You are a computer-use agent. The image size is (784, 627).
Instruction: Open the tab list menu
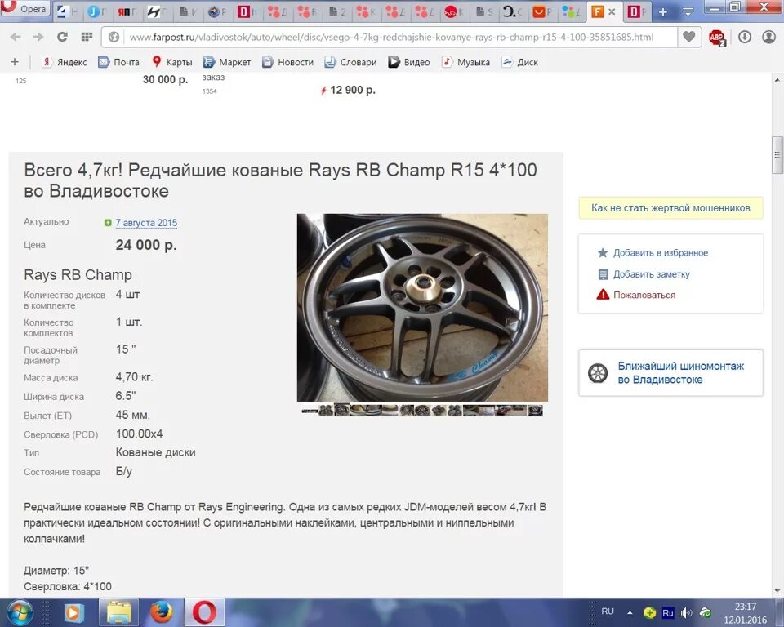click(688, 11)
